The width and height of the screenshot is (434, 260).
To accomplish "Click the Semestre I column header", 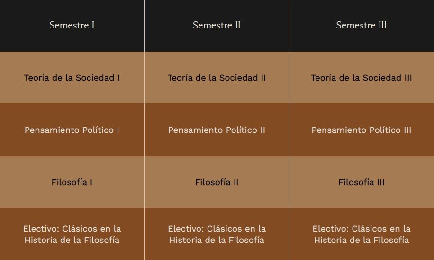I will coord(72,25).
